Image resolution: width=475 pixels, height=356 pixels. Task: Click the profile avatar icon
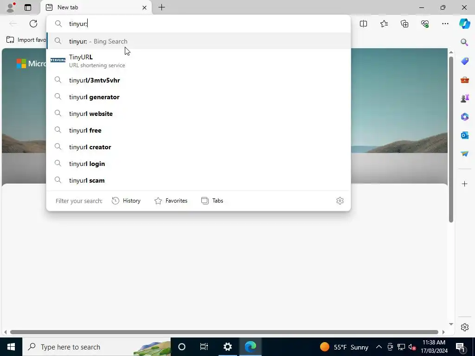11,7
